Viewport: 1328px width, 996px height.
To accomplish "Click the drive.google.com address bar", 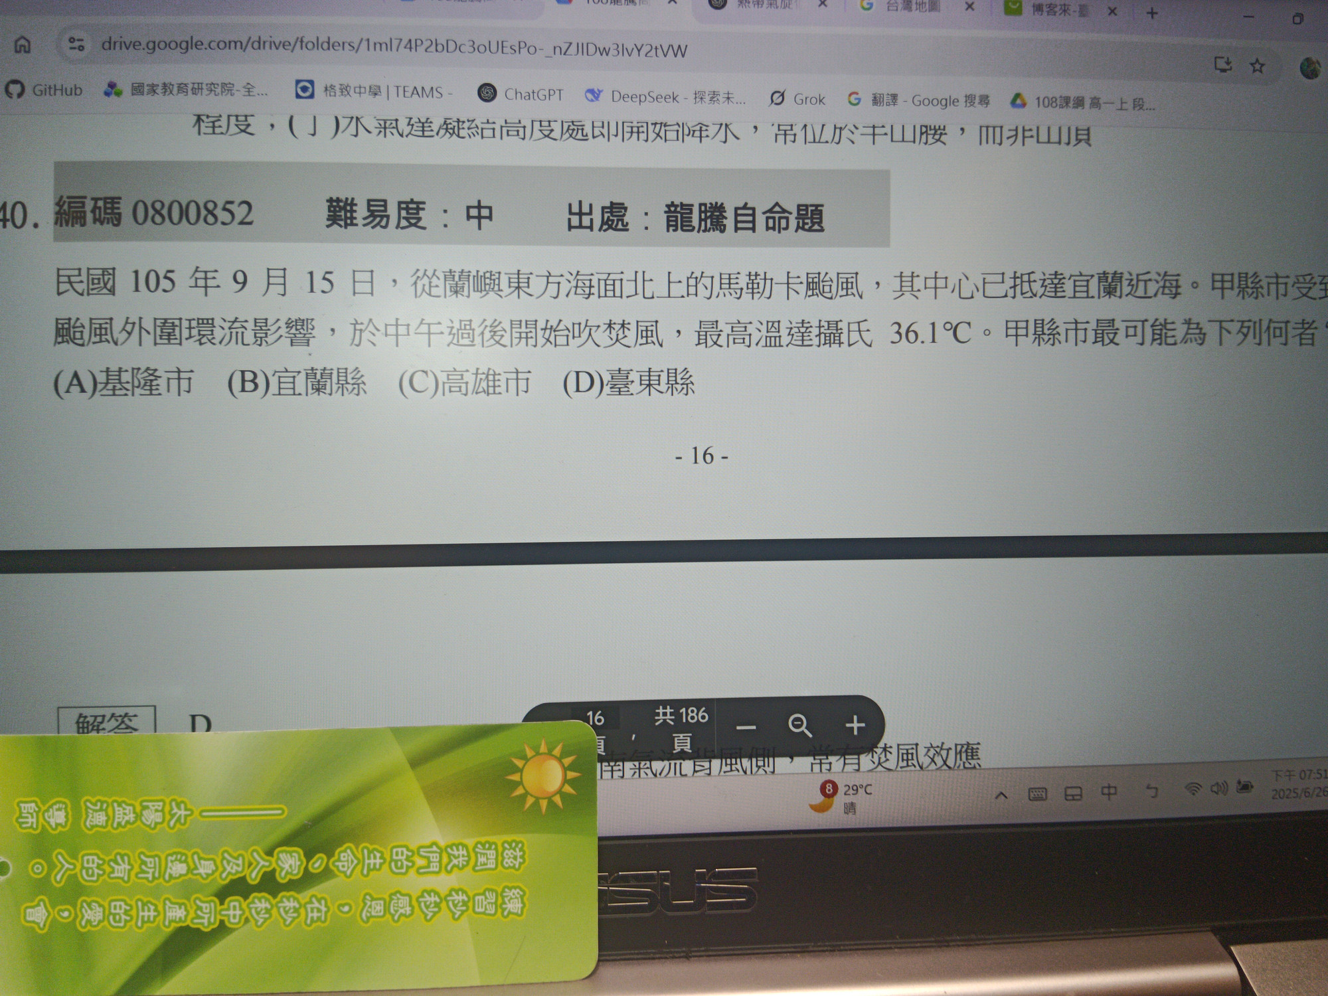I will click(x=394, y=47).
